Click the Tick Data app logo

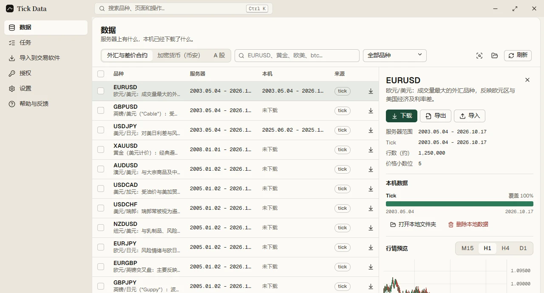[10, 8]
